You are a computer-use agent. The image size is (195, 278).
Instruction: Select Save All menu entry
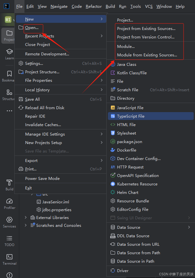click(60, 99)
